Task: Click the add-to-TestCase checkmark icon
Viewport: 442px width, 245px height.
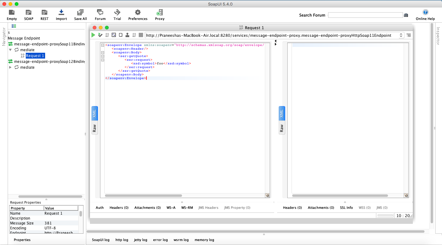Action: 100,35
